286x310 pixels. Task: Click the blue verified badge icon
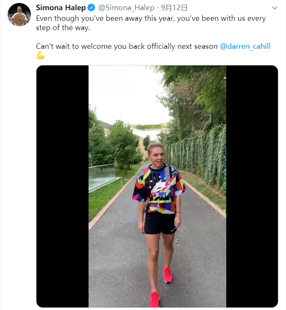click(x=92, y=8)
